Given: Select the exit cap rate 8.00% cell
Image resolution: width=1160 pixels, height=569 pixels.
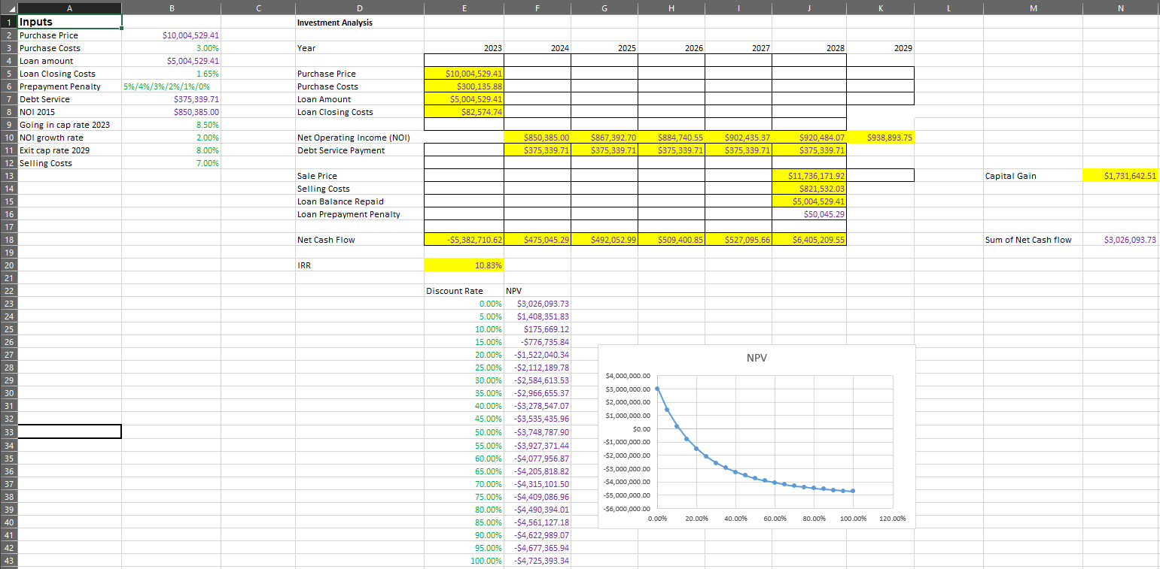Looking at the screenshot, I should tap(172, 150).
